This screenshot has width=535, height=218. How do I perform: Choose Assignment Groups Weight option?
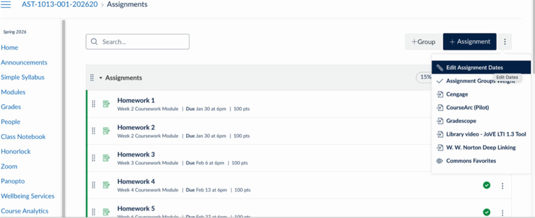[x=481, y=81]
